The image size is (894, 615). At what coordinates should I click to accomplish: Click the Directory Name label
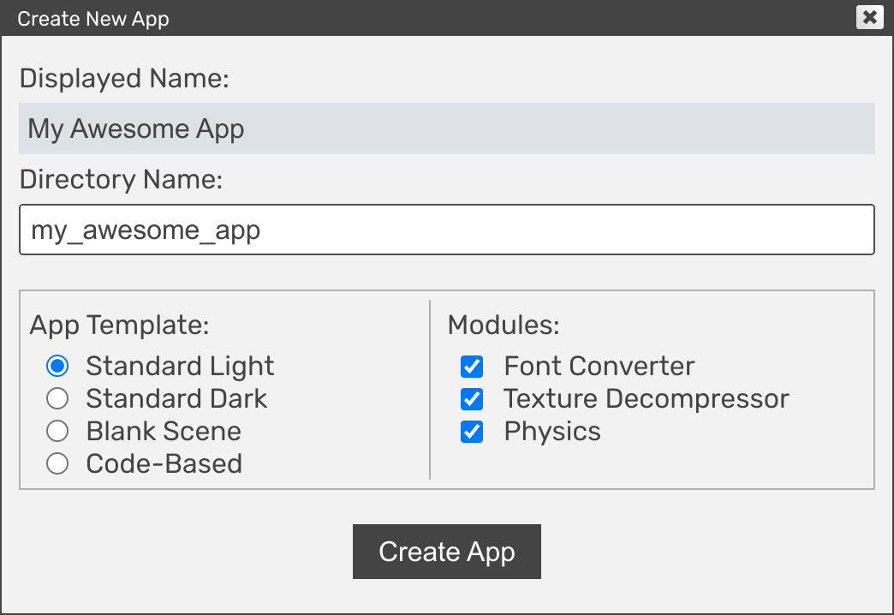point(123,179)
